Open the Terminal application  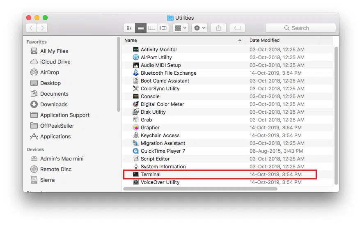pyautogui.click(x=150, y=174)
